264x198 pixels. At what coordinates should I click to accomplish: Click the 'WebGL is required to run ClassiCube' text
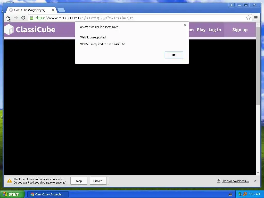[103, 44]
